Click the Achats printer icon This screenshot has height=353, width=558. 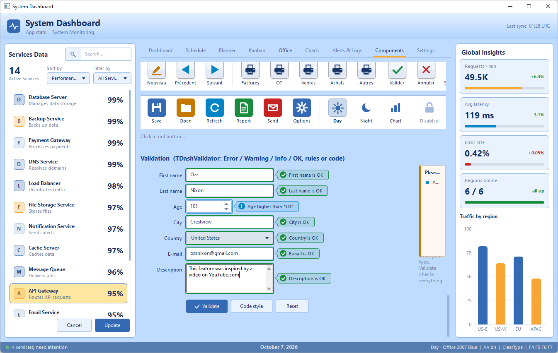[x=337, y=70]
